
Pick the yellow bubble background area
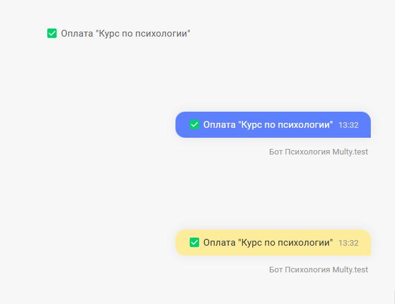click(x=273, y=243)
